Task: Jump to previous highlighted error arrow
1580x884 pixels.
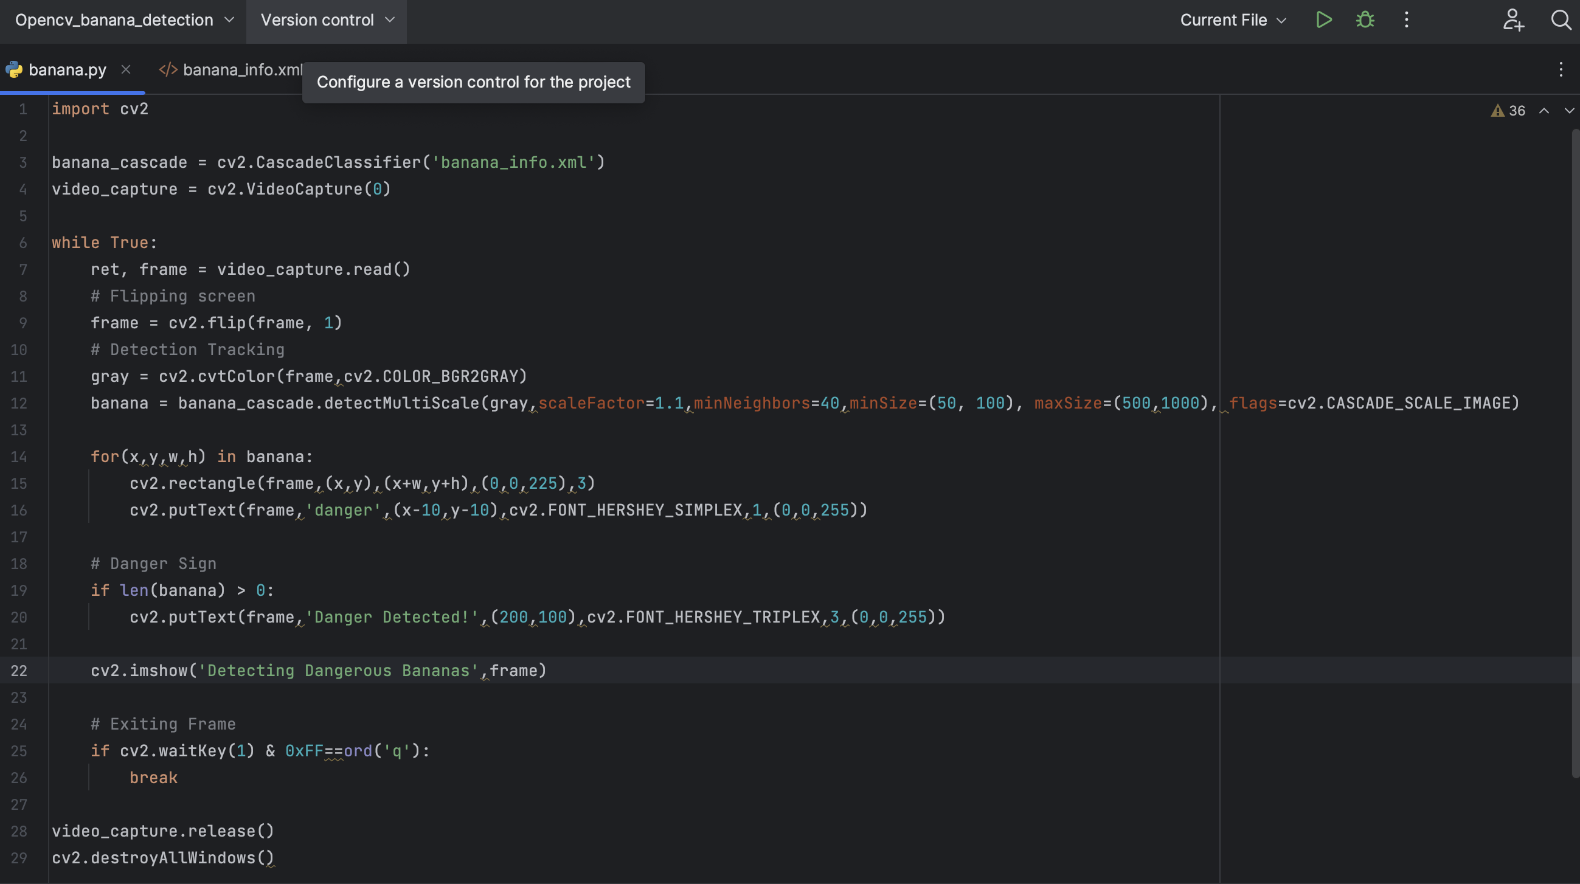Action: tap(1544, 111)
